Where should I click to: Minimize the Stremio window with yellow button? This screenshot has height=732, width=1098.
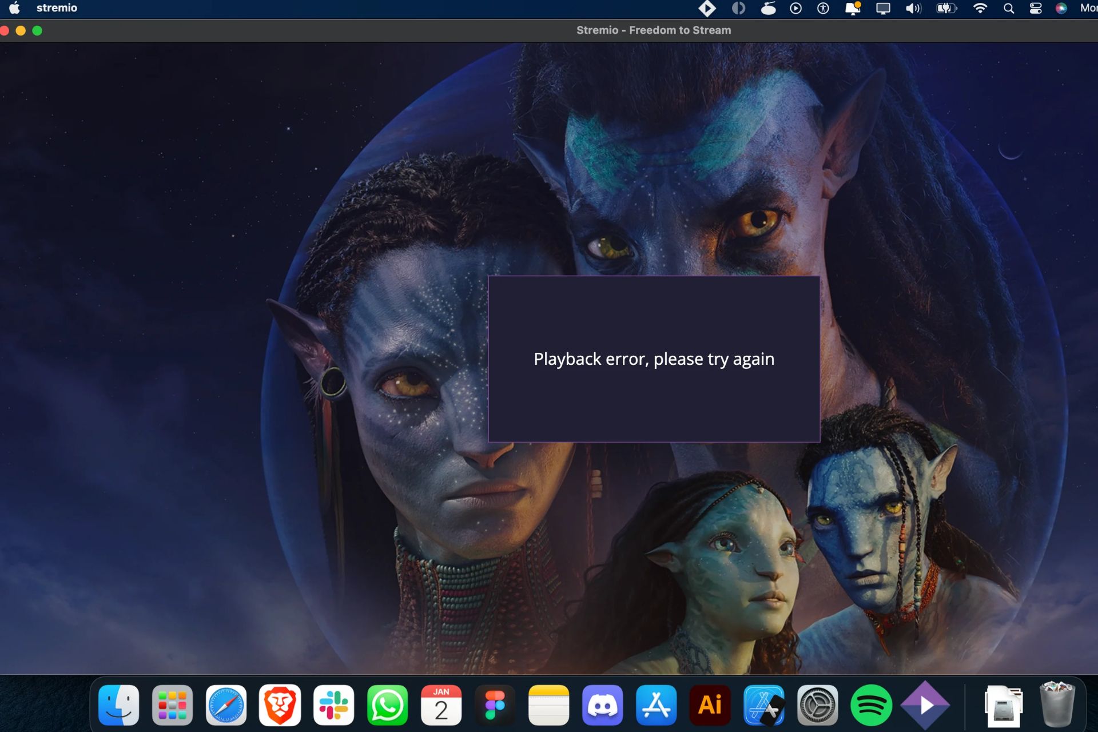[x=21, y=31]
